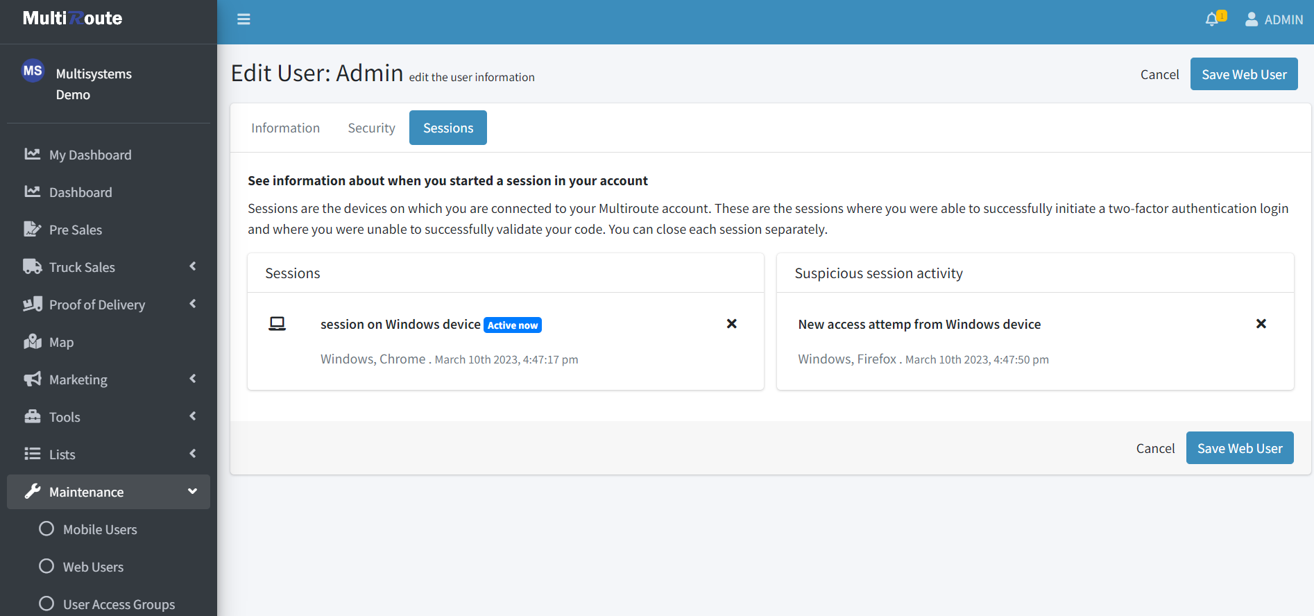This screenshot has width=1314, height=616.
Task: Dismiss the suspicious Firefox access attempt
Action: pyautogui.click(x=1261, y=324)
